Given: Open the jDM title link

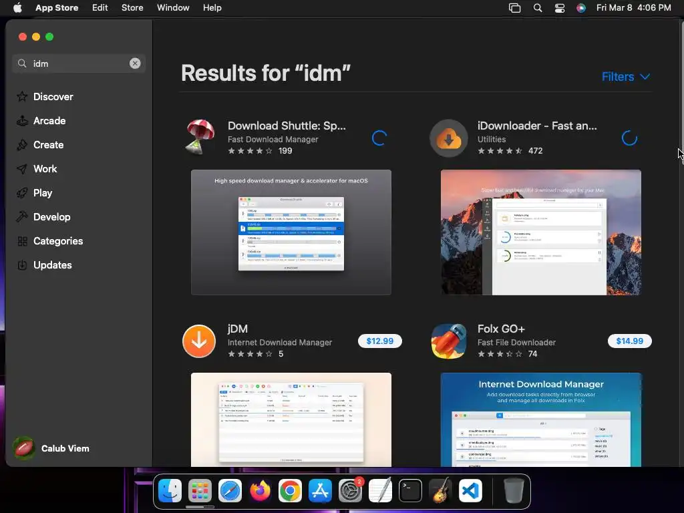Looking at the screenshot, I should tap(238, 329).
